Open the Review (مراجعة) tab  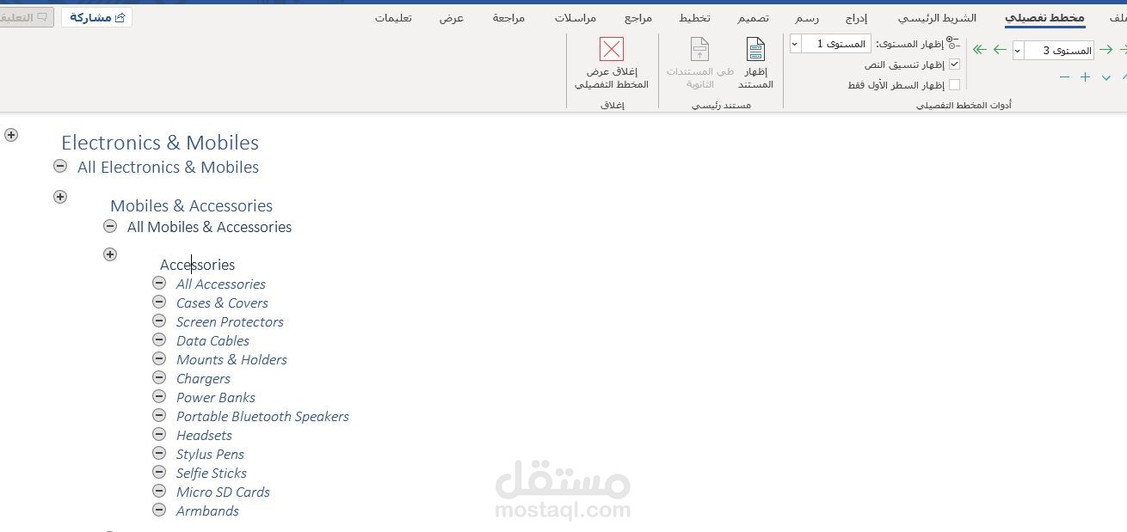pos(508,17)
